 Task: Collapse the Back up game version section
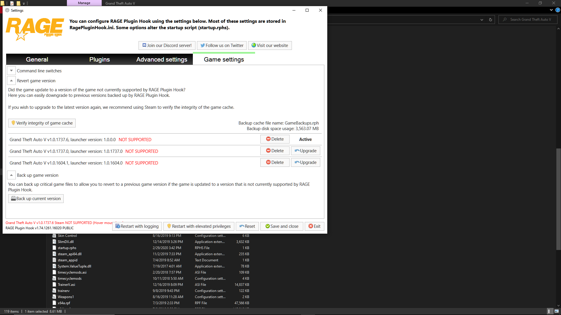11,175
